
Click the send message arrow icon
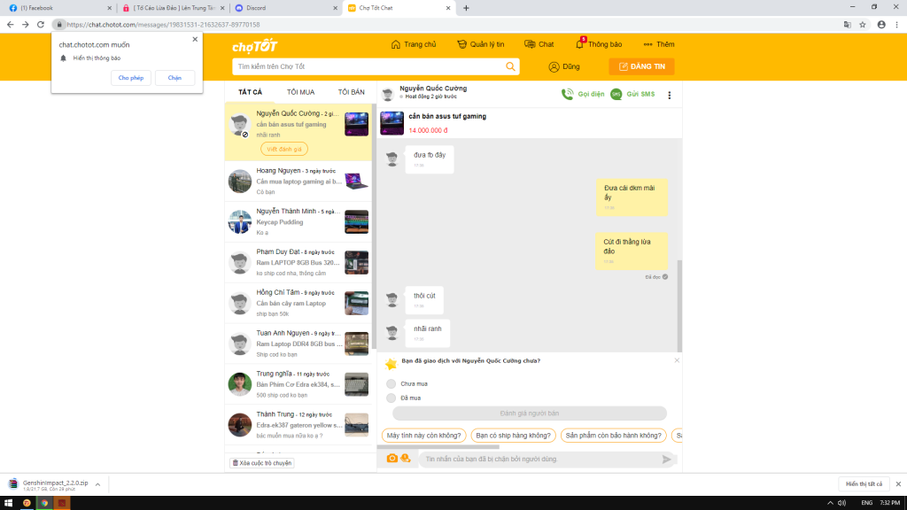click(x=666, y=460)
